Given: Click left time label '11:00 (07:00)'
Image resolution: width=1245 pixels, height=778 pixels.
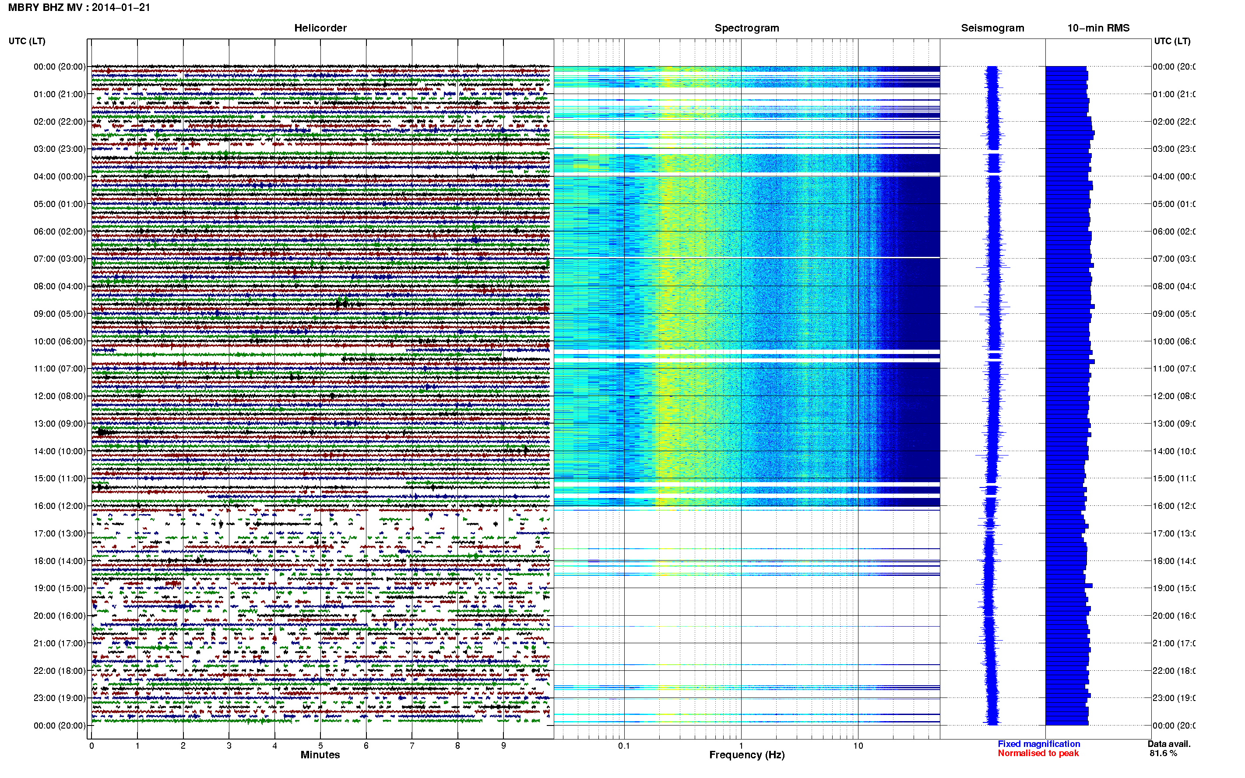Looking at the screenshot, I should pyautogui.click(x=60, y=369).
